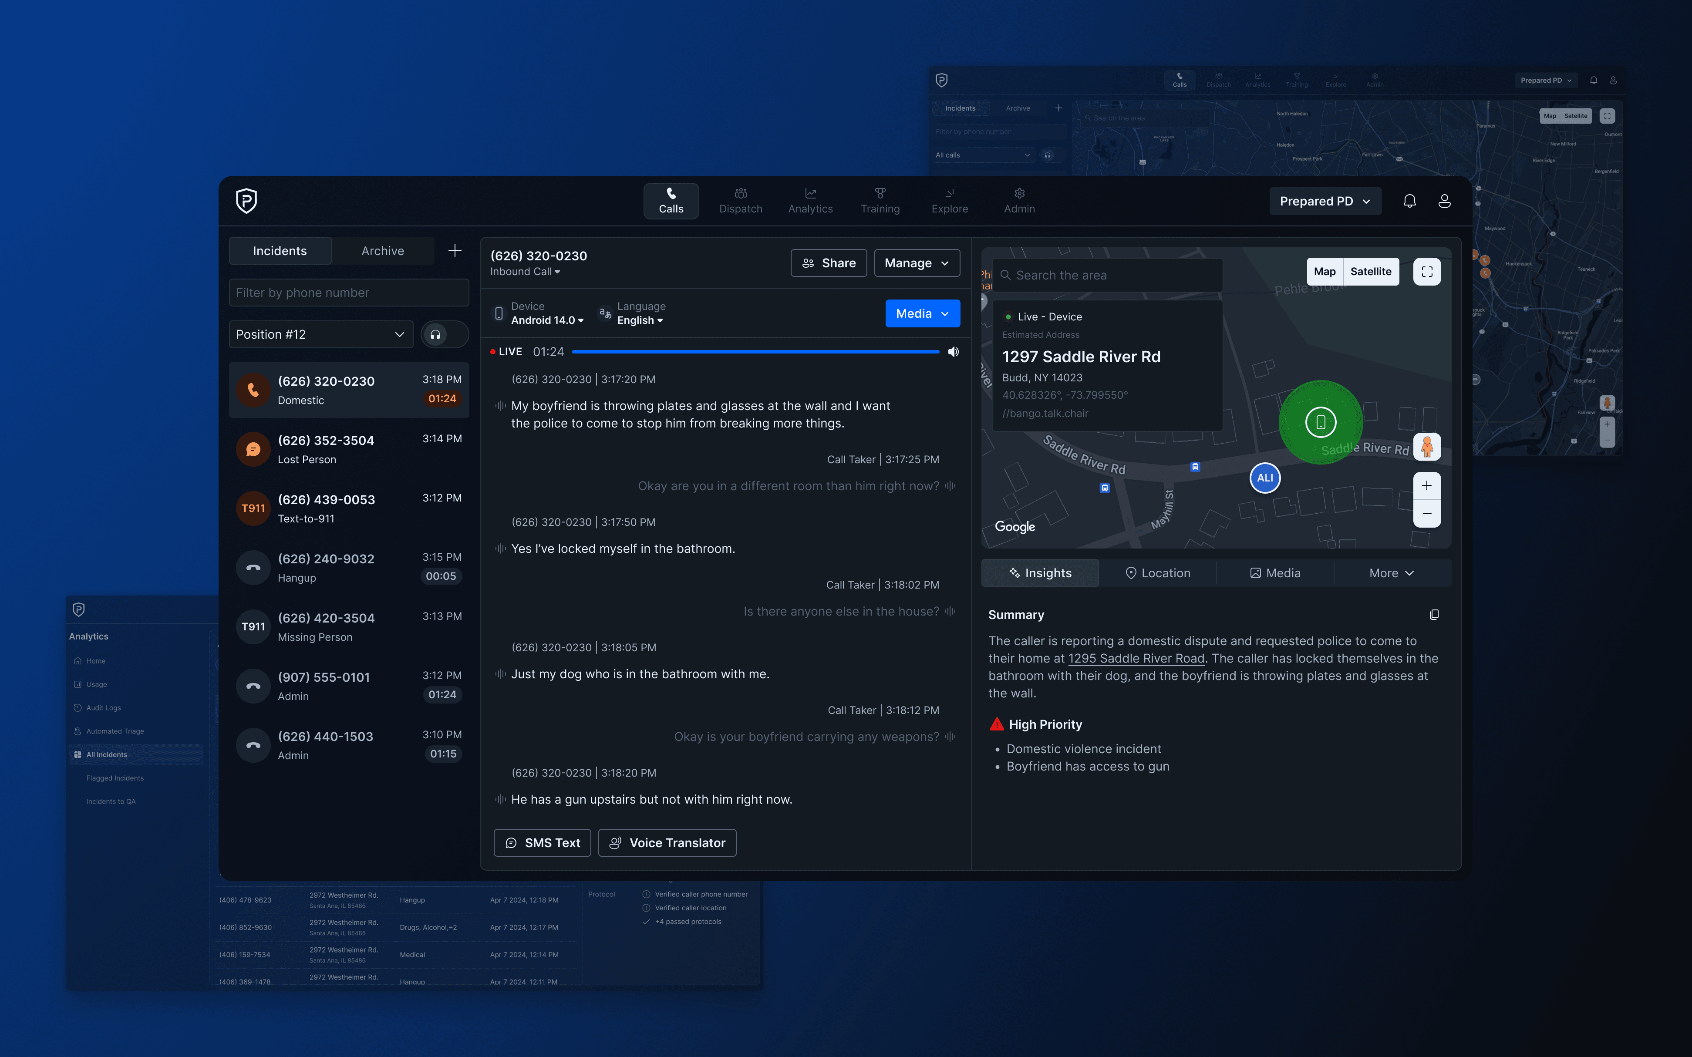Screen dimensions: 1692x1057
Task: Toggle the headset switch
Action: click(x=445, y=334)
